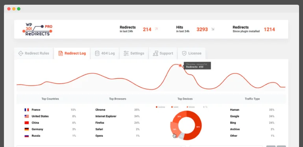
Task: Click the 60% Desktop donut slice
Action: point(198,127)
